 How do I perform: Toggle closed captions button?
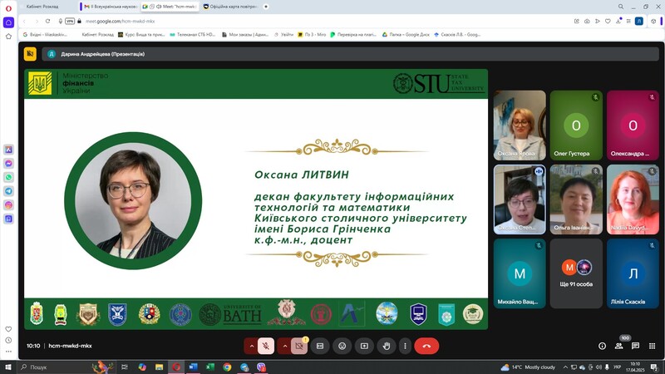tap(320, 346)
